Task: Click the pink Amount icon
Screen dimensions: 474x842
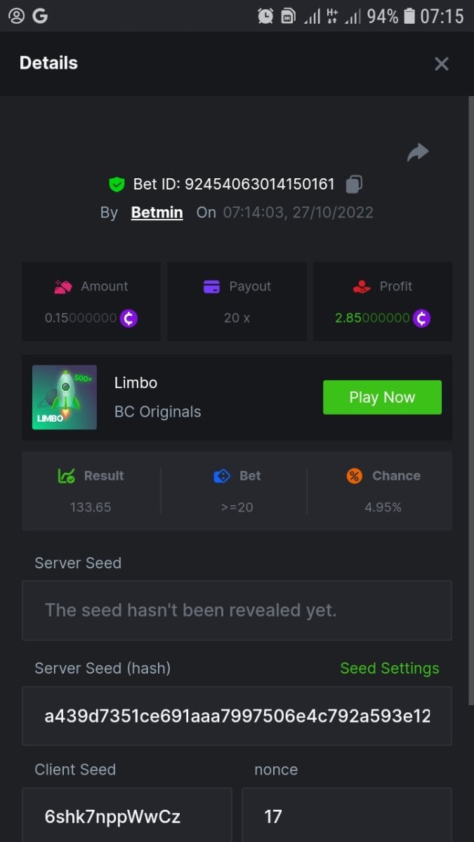Action: pyautogui.click(x=63, y=286)
